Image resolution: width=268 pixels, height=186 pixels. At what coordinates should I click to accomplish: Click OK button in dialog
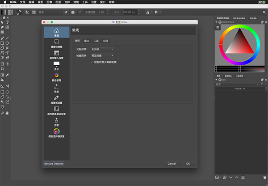188,164
